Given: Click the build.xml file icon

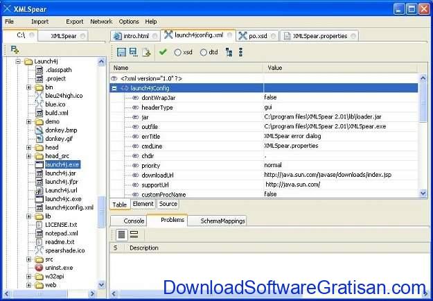Looking at the screenshot, I should pos(39,113).
